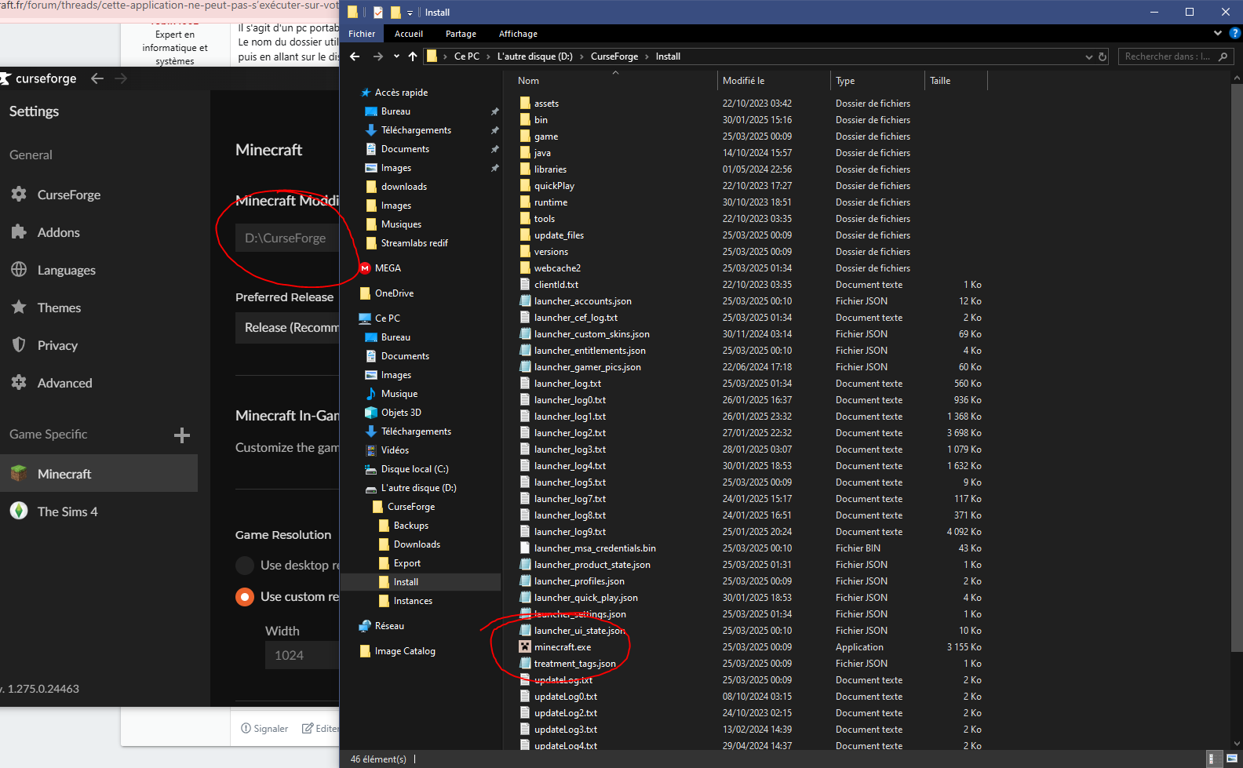1243x768 pixels.
Task: Click the Minecraft grass block icon
Action: coord(19,473)
